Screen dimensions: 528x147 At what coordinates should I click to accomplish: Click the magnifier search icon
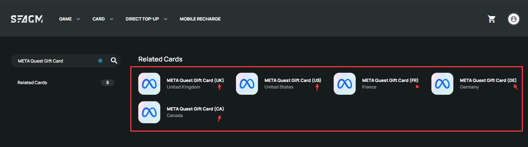point(114,61)
